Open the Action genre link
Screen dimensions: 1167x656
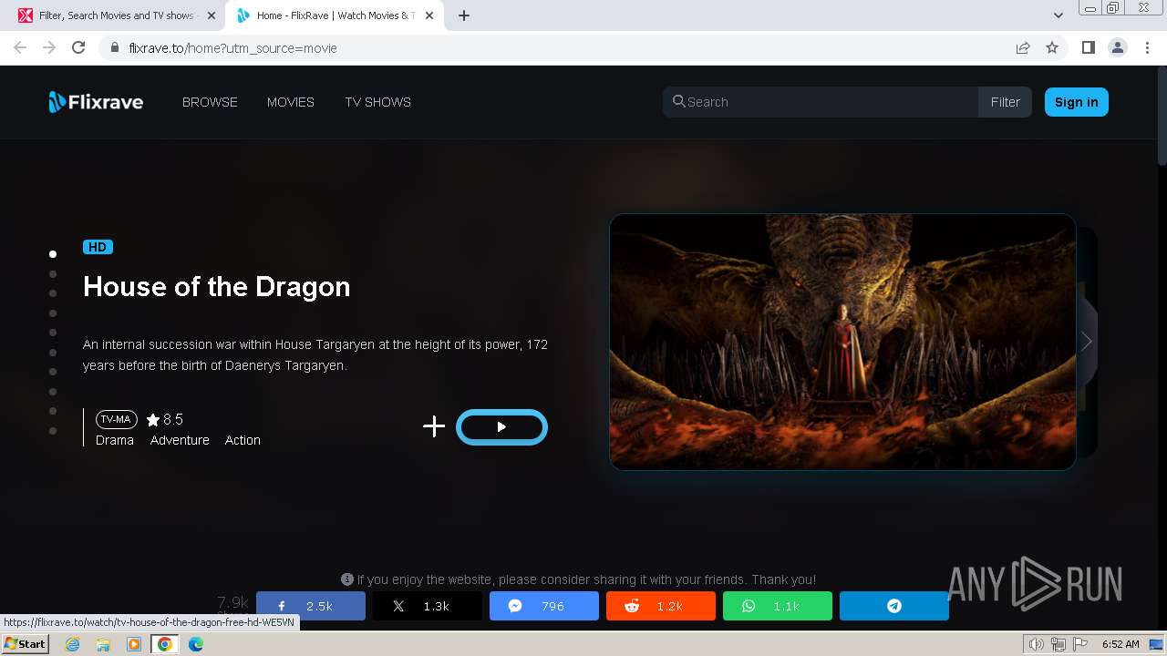[x=243, y=440]
